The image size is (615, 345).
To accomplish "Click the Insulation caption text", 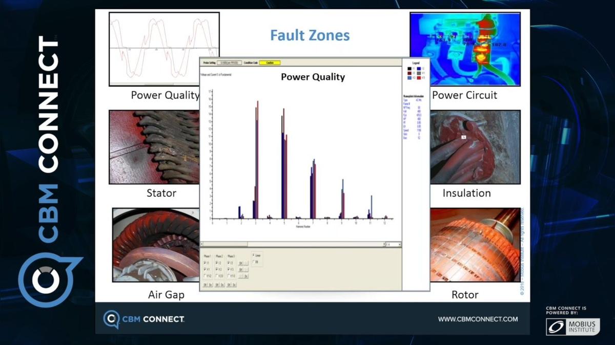I will [466, 193].
